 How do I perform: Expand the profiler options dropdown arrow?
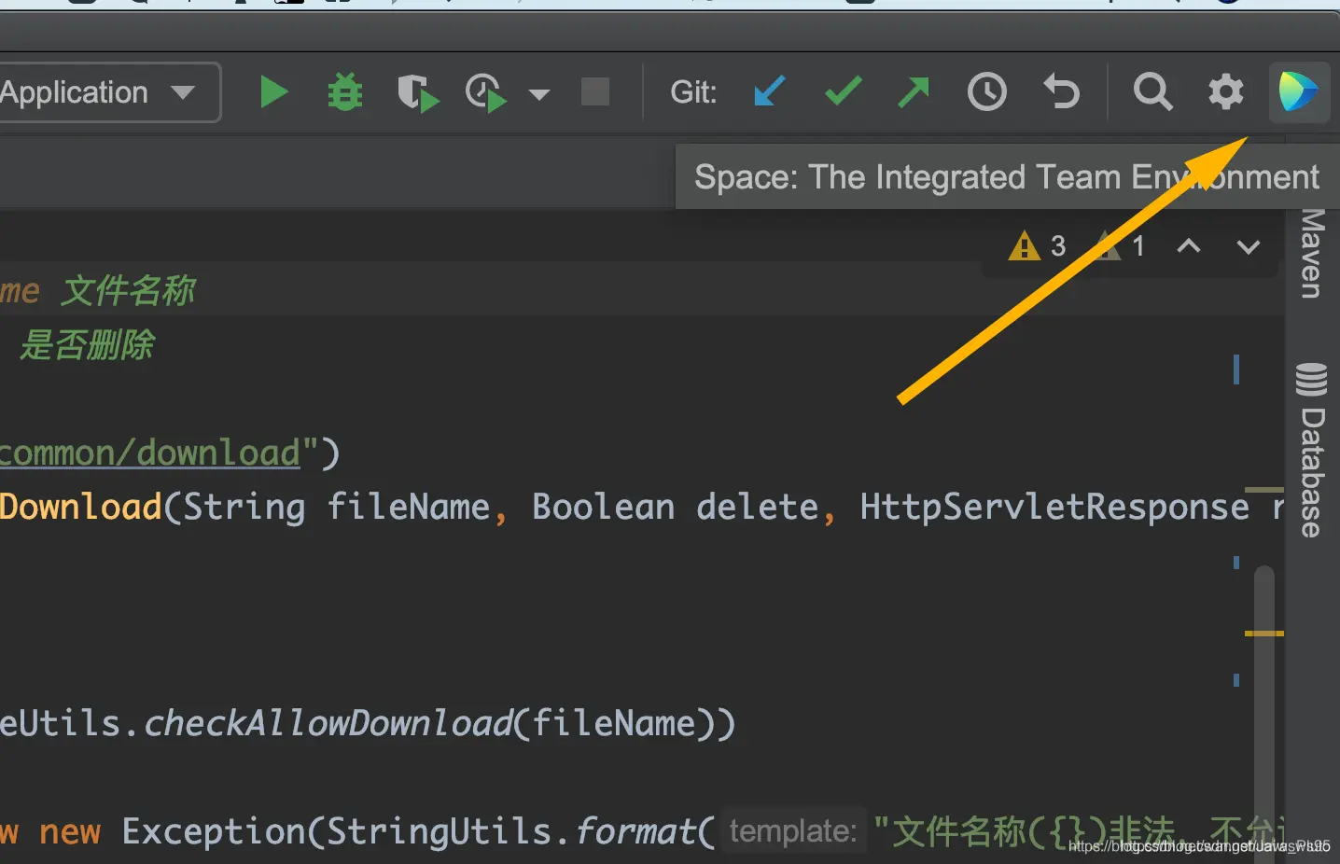tap(539, 94)
